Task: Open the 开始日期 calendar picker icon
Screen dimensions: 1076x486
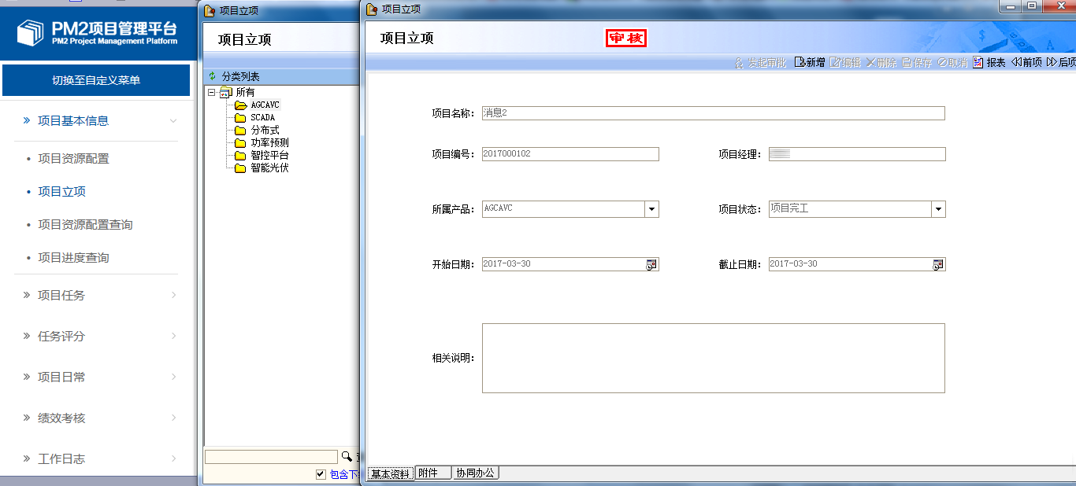Action: pos(651,265)
